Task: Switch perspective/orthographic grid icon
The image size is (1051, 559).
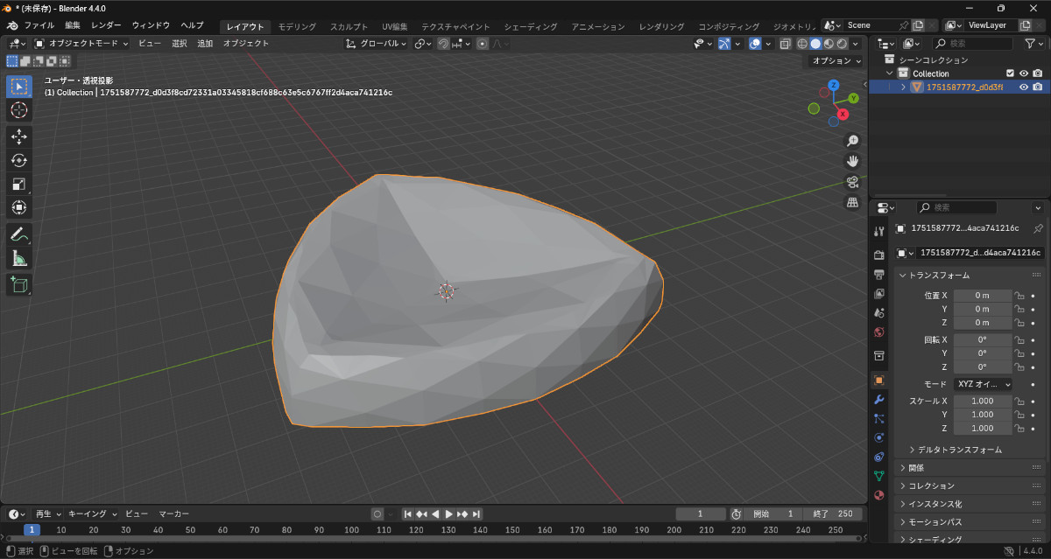Action: [x=852, y=202]
